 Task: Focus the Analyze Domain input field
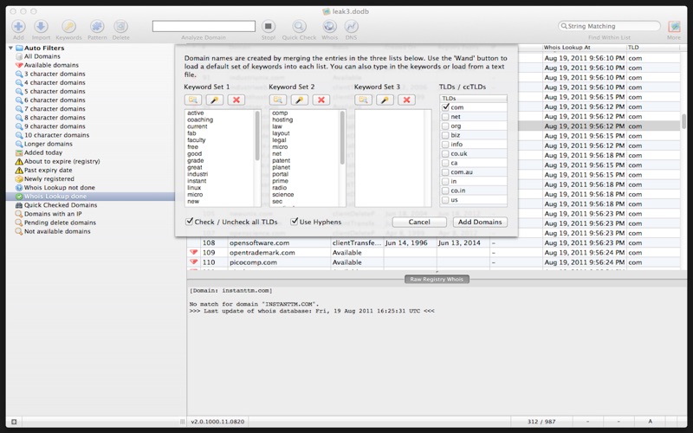(x=204, y=27)
